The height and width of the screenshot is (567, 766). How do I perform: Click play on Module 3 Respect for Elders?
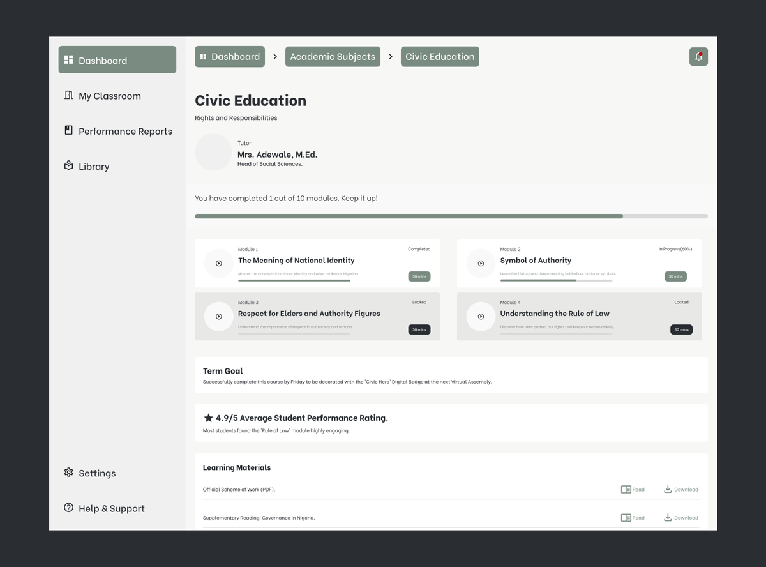tap(219, 316)
